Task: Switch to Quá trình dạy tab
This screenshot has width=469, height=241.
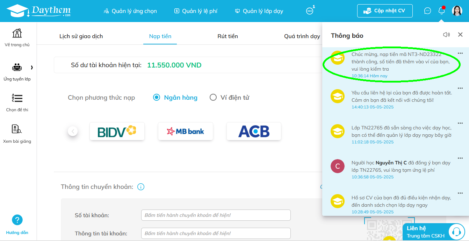Action: [302, 36]
